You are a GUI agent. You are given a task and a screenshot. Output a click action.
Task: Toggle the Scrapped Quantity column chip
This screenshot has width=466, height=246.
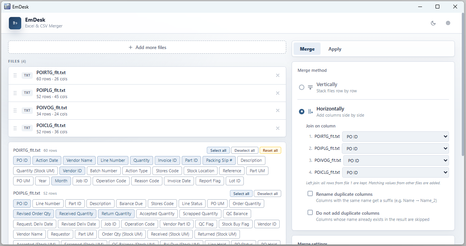(x=201, y=214)
